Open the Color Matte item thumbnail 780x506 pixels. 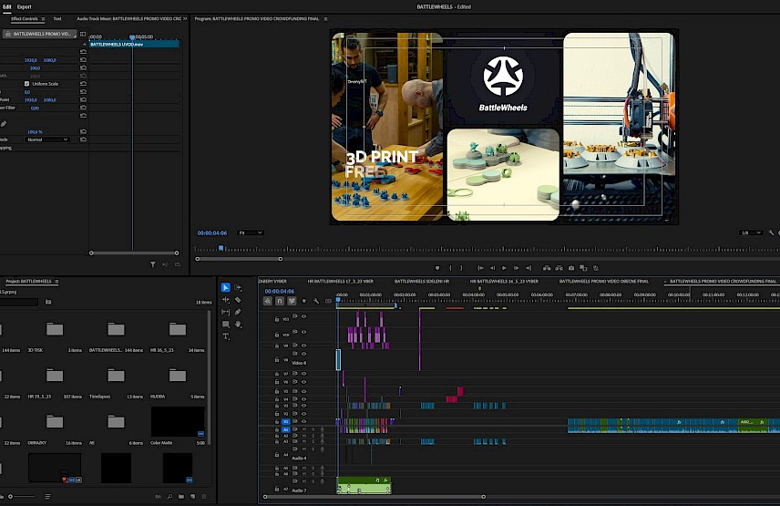click(177, 421)
